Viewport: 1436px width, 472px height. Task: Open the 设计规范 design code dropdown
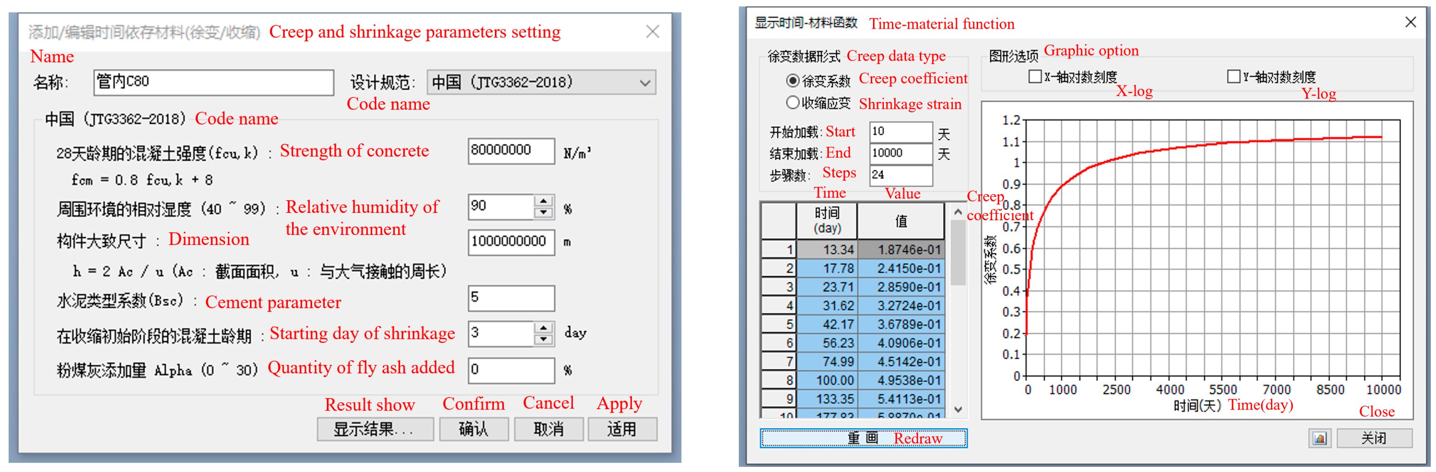pyautogui.click(x=644, y=83)
